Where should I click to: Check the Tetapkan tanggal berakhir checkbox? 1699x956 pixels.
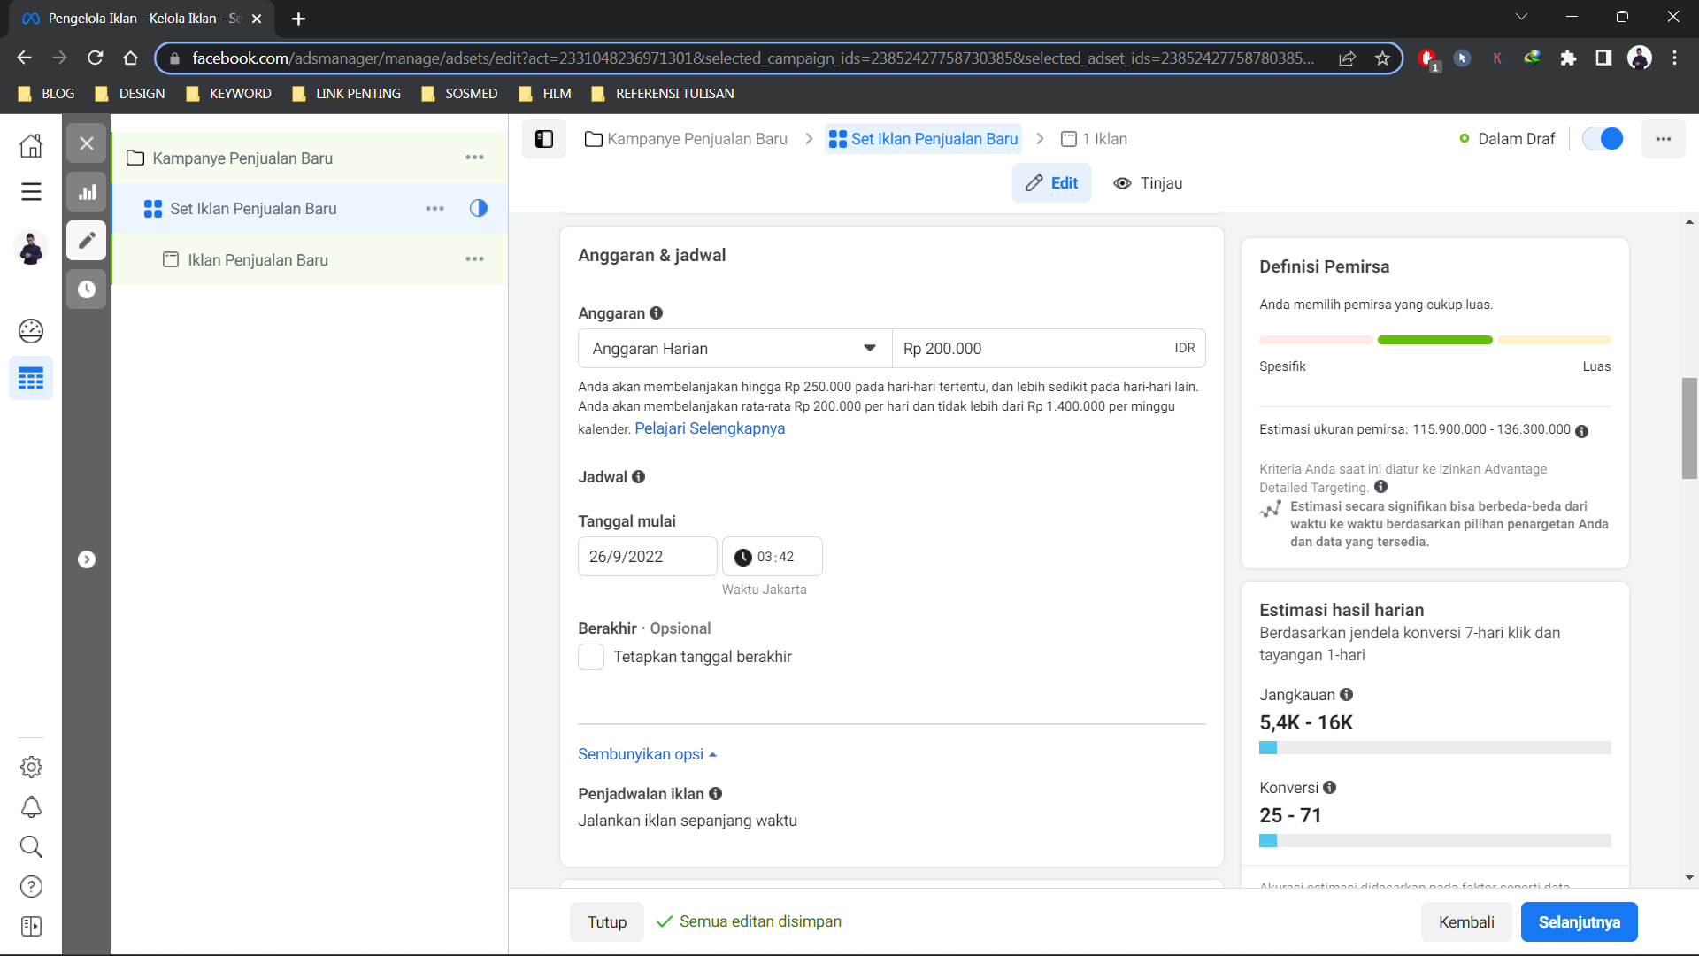[x=591, y=657]
